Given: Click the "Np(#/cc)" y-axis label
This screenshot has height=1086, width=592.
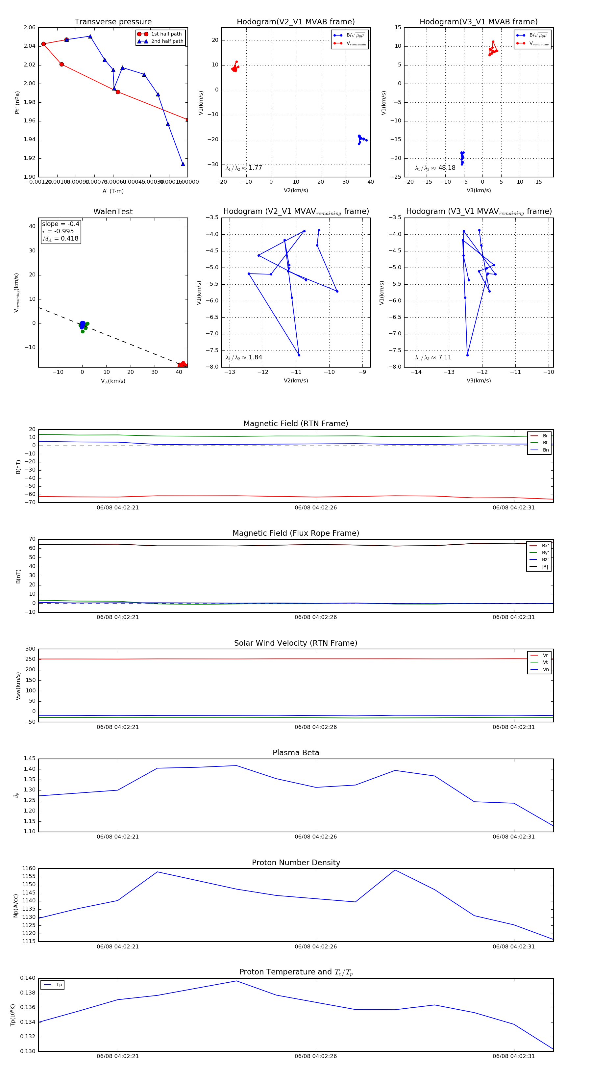Looking at the screenshot, I should point(15,906).
